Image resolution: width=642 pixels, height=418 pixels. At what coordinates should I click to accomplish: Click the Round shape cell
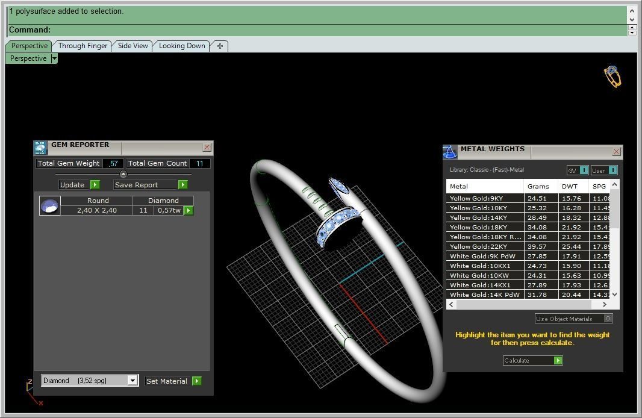click(x=98, y=201)
